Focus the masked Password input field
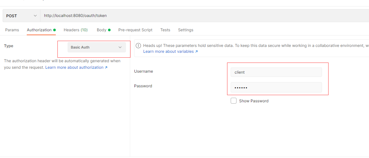Image resolution: width=369 pixels, height=158 pixels. (276, 87)
